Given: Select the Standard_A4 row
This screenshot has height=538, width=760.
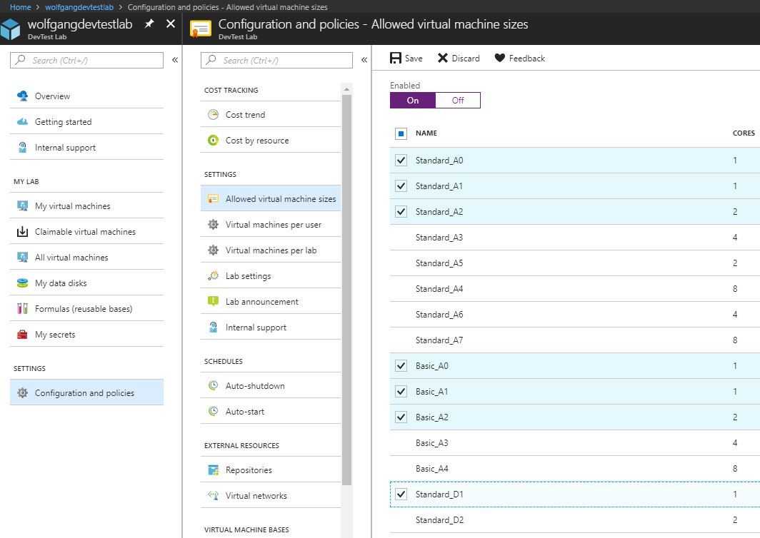Looking at the screenshot, I should pos(575,288).
